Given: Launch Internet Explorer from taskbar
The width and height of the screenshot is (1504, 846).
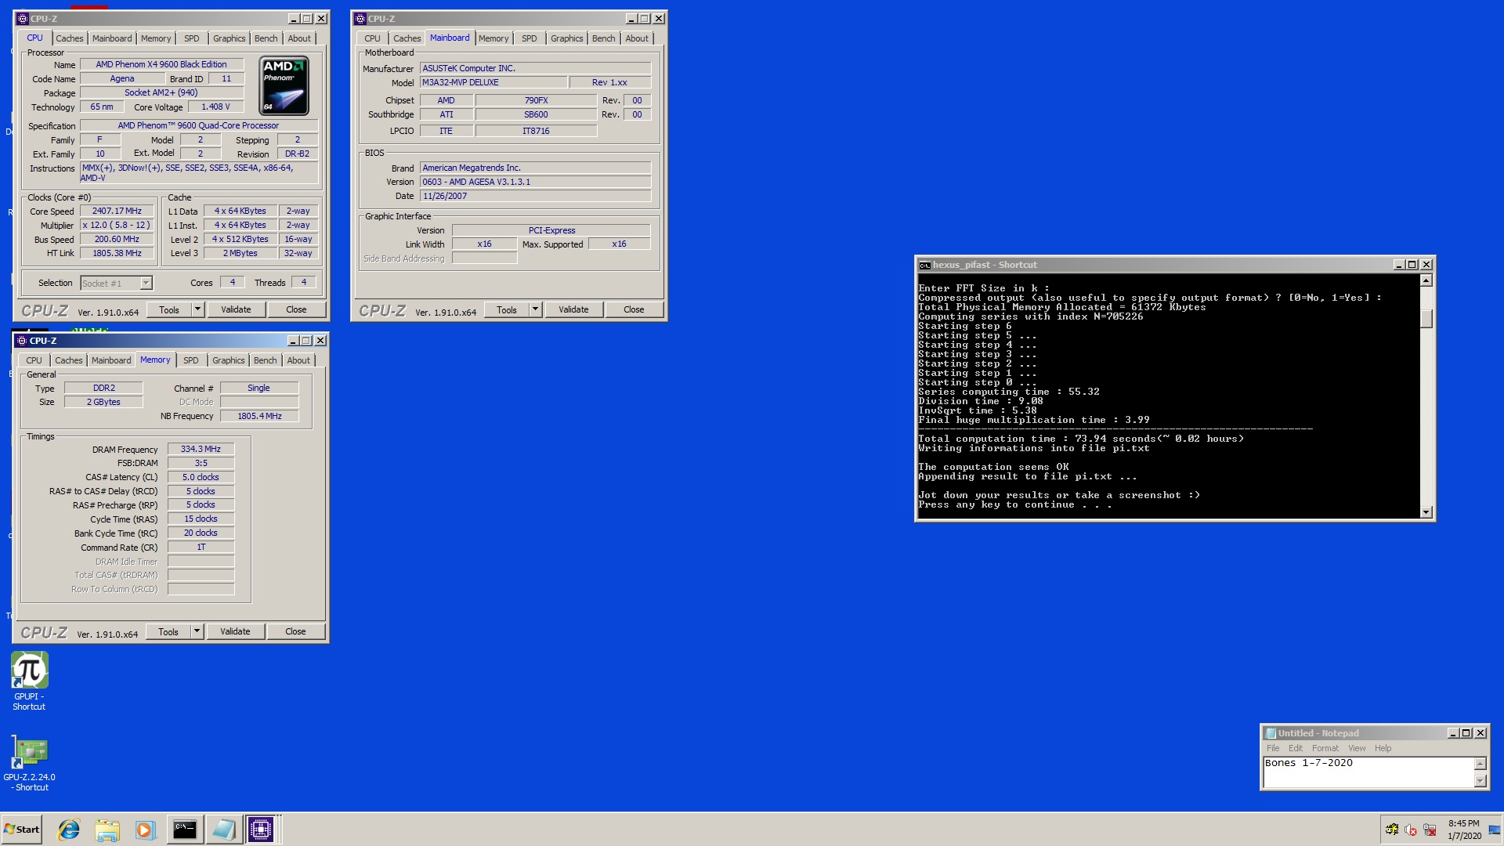Looking at the screenshot, I should (69, 830).
